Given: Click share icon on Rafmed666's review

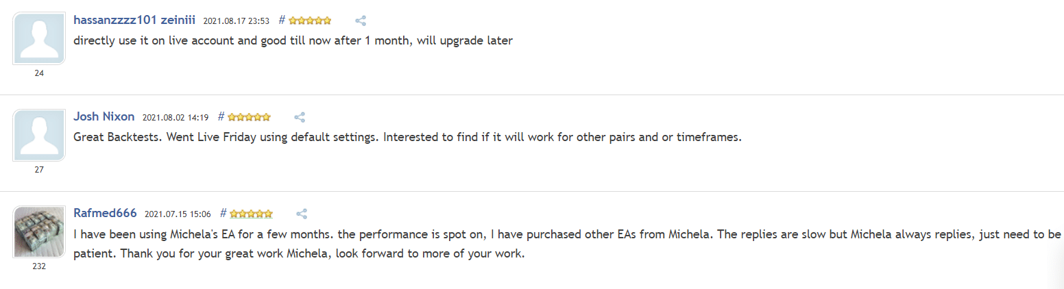Looking at the screenshot, I should [x=302, y=214].
